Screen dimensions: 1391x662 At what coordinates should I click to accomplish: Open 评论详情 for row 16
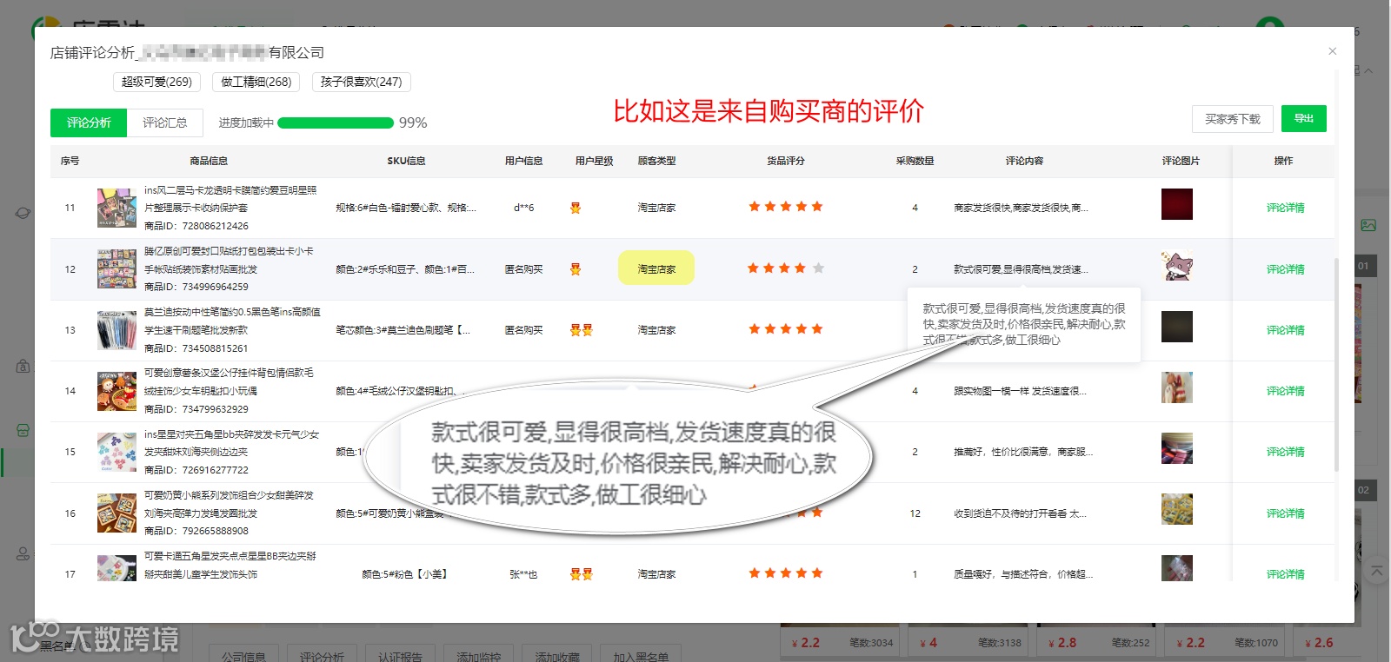click(x=1285, y=513)
